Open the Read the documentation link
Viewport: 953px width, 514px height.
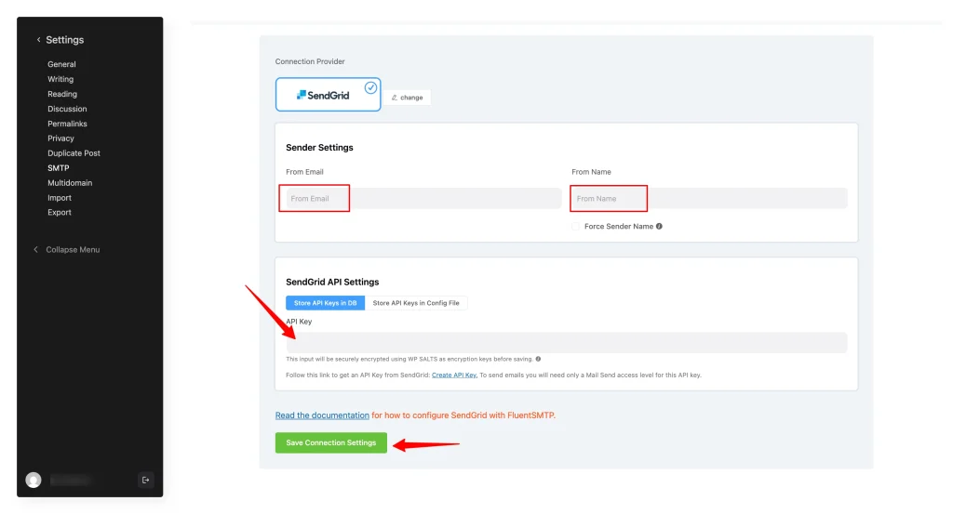coord(322,415)
